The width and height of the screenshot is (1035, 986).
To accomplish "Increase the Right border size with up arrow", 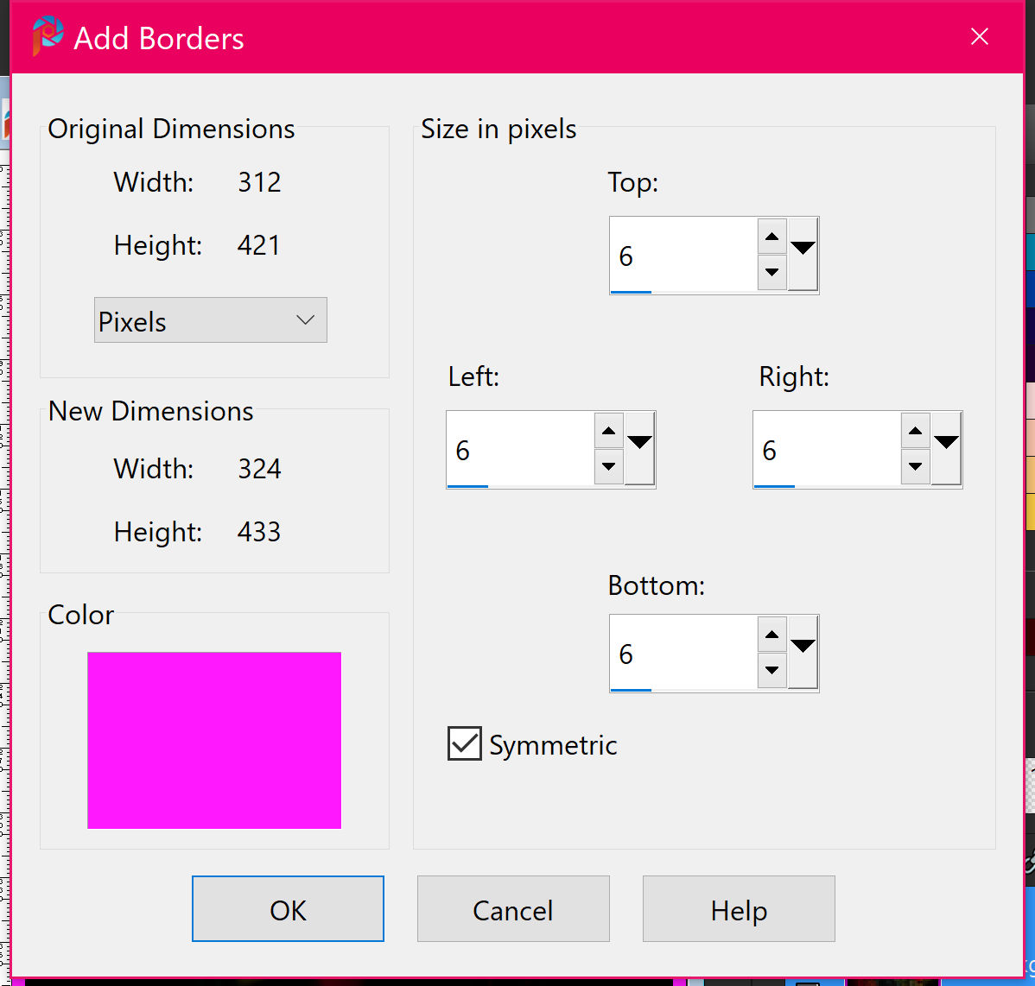I will (x=915, y=431).
